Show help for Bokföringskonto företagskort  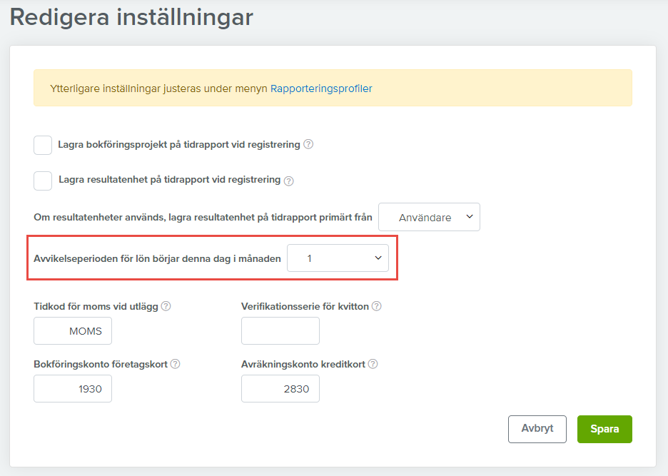pos(175,364)
